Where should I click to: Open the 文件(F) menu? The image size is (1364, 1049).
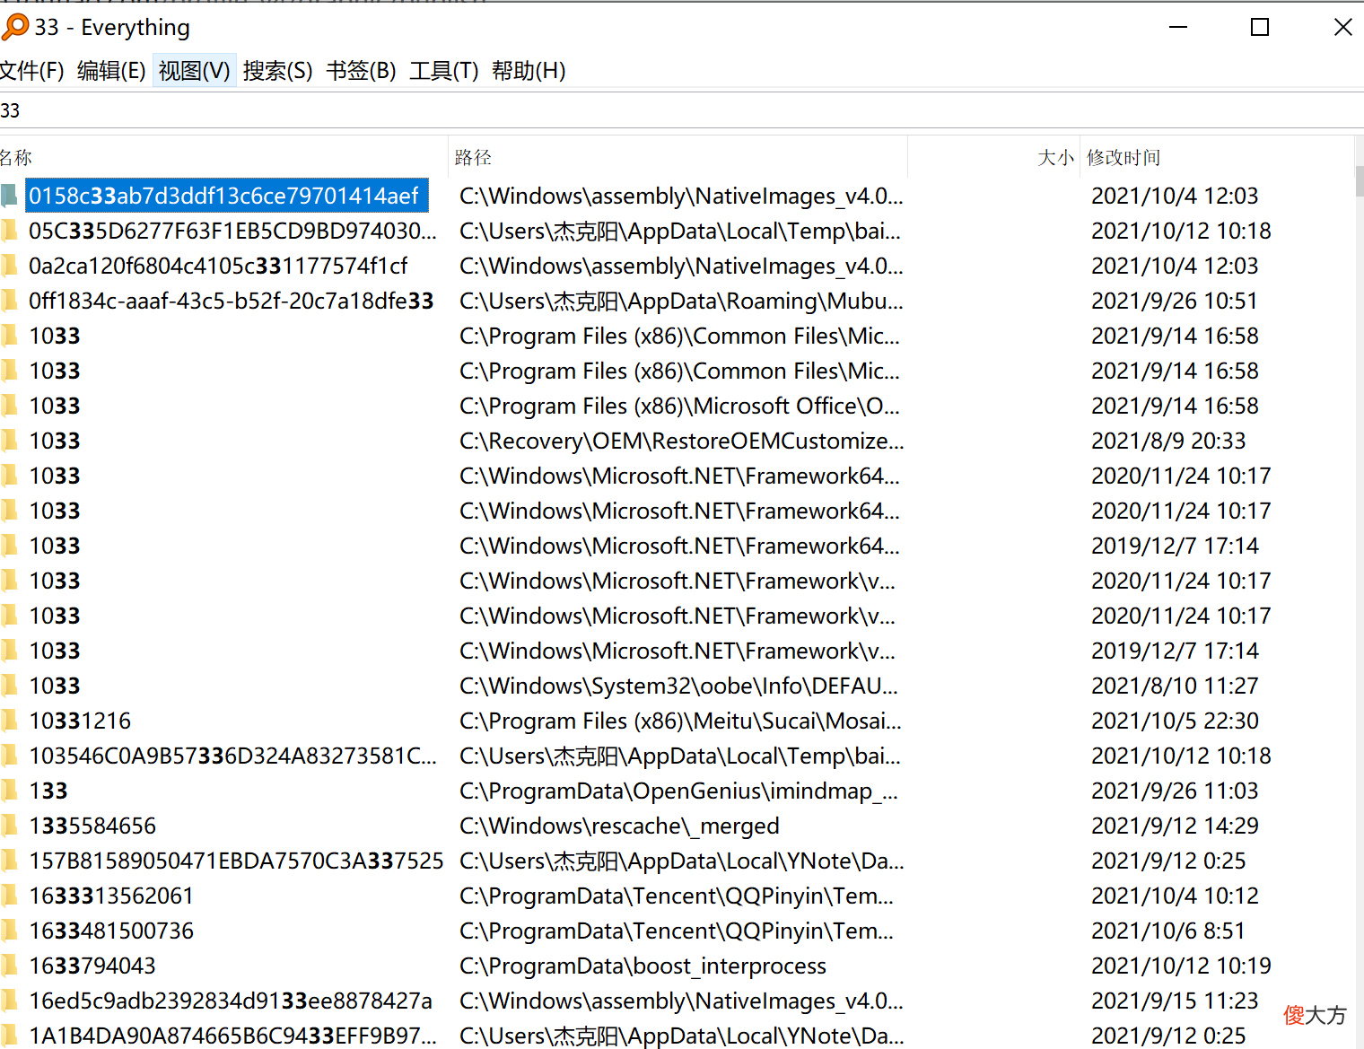(31, 71)
